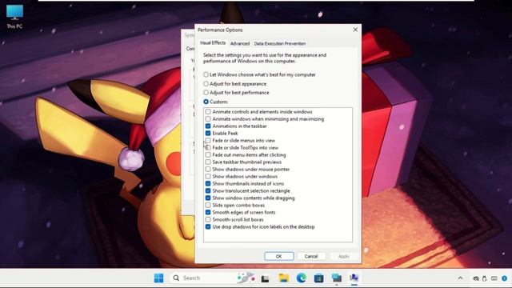Image resolution: width=512 pixels, height=288 pixels.
Task: Open Task View from the taskbar
Action: (265, 278)
